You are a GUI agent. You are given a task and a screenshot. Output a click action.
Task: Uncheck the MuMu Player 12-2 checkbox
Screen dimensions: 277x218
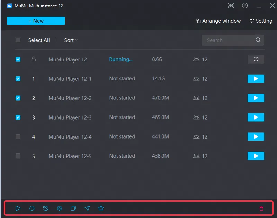click(x=18, y=98)
